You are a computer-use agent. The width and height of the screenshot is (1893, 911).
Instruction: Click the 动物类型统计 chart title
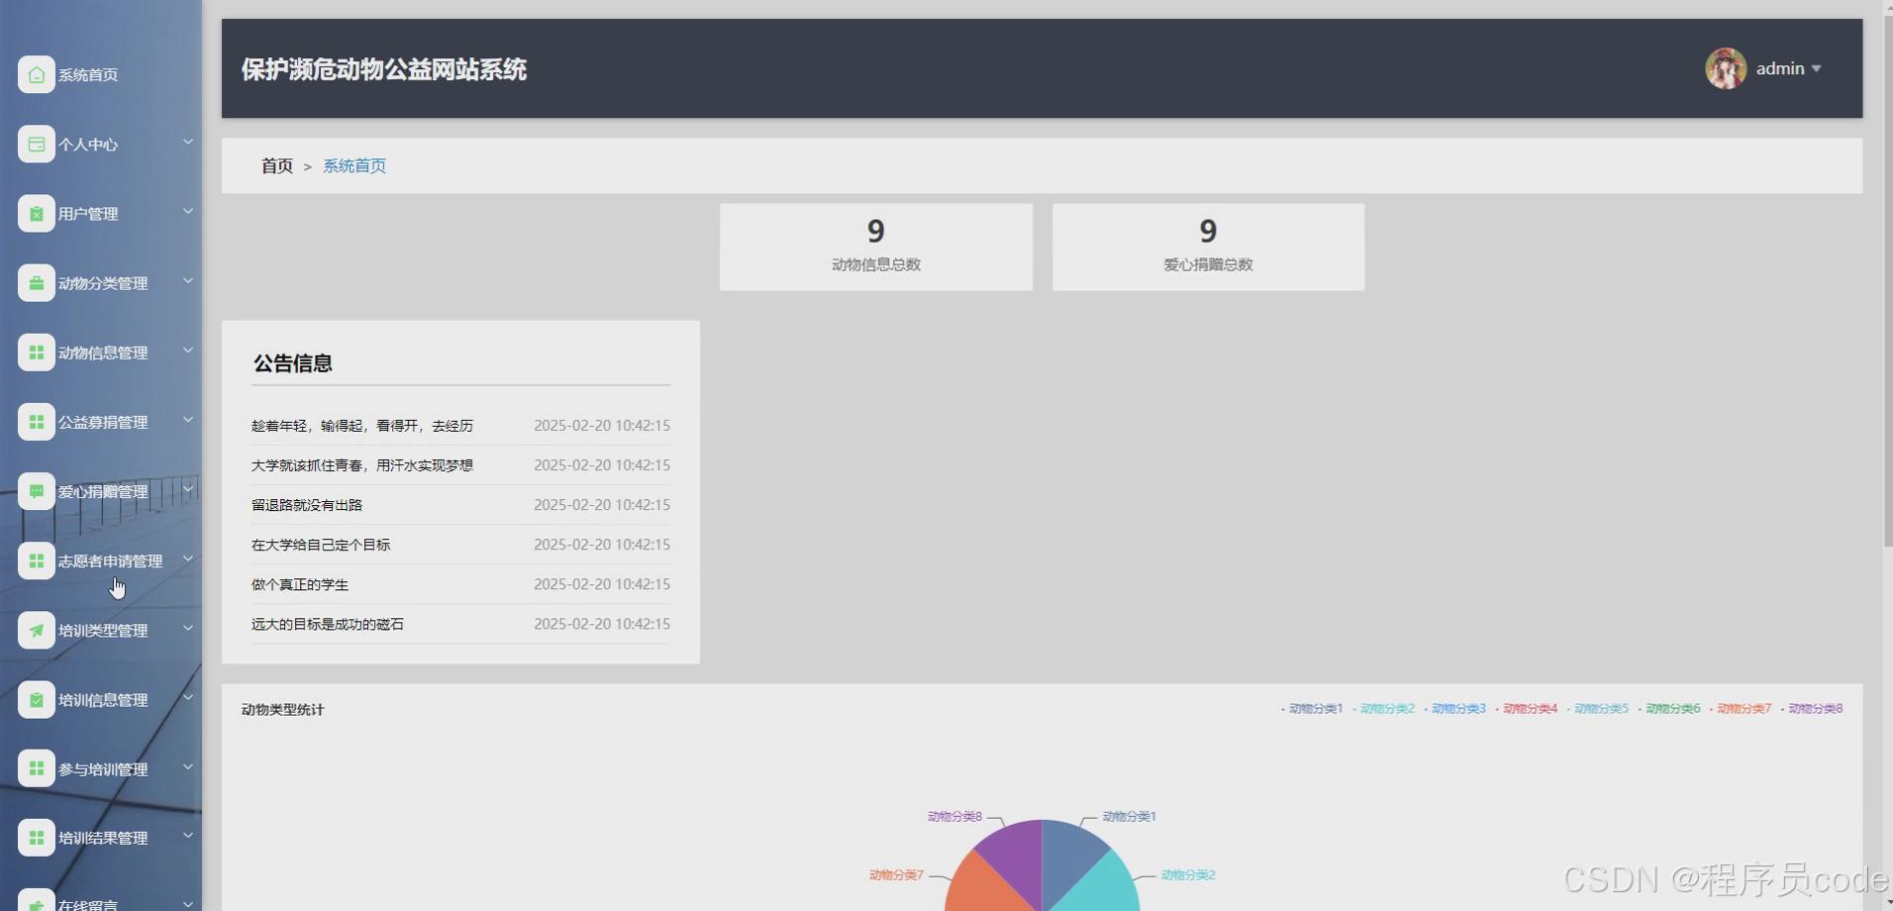click(283, 710)
